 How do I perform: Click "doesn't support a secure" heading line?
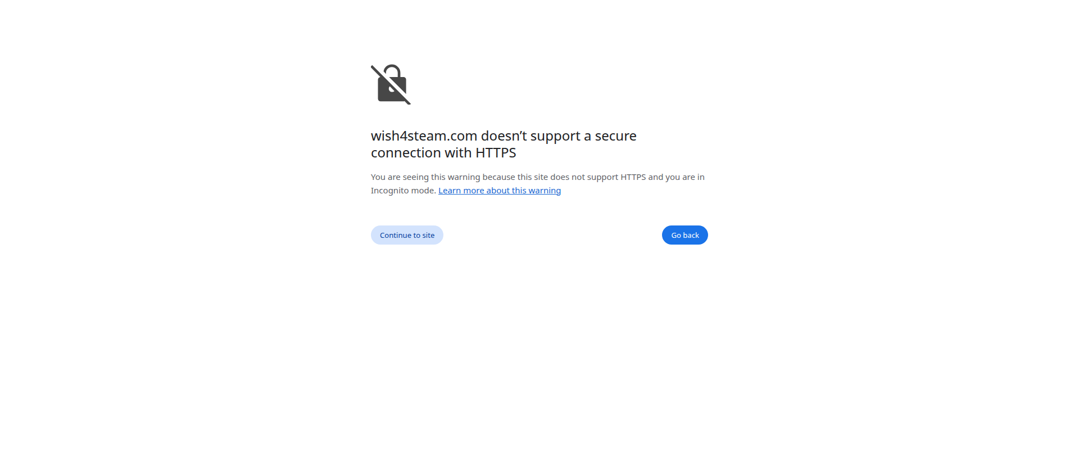(x=558, y=136)
